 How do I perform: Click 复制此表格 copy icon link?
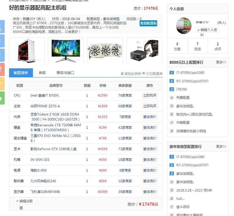(131, 74)
